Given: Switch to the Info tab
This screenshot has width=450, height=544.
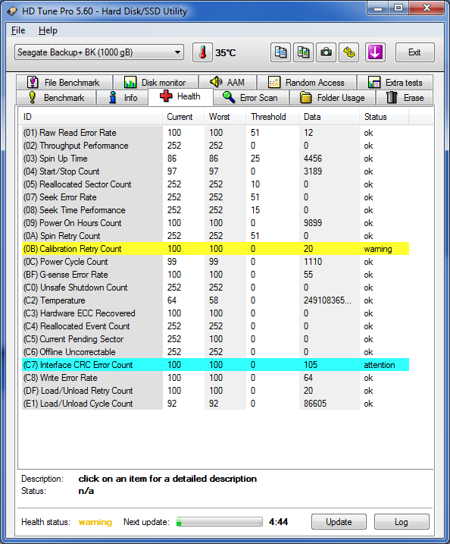Looking at the screenshot, I should (x=122, y=97).
